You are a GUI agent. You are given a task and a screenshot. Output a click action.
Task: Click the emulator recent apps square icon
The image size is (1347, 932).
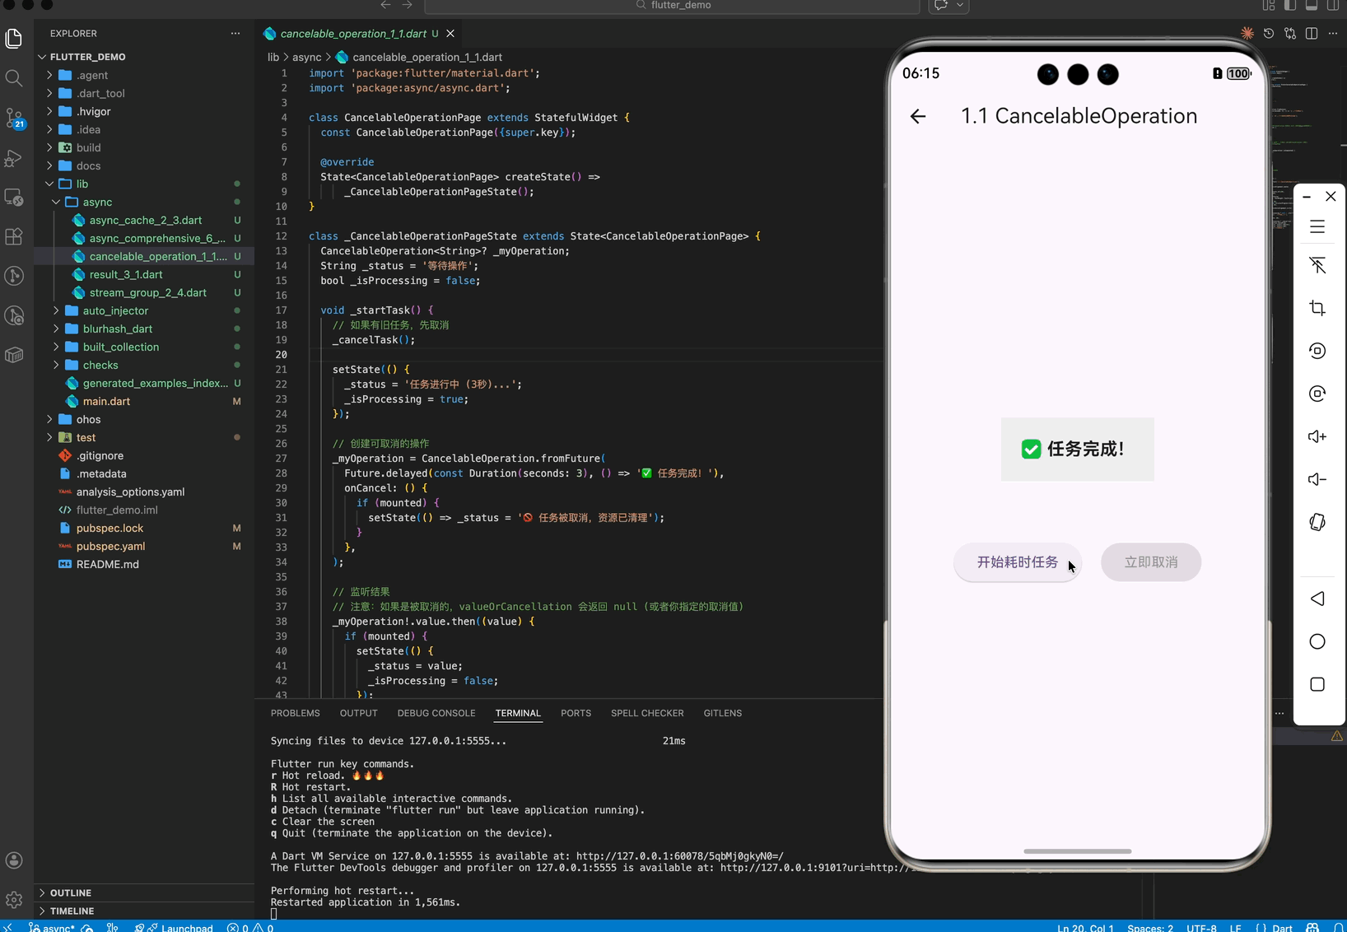[x=1317, y=684]
